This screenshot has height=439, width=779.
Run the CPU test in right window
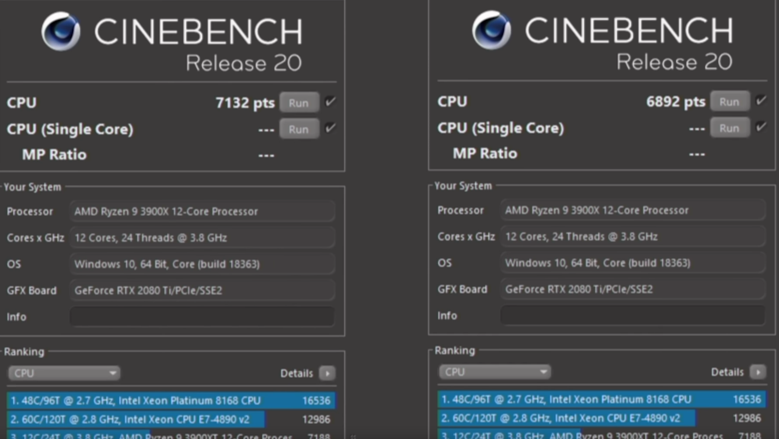730,101
